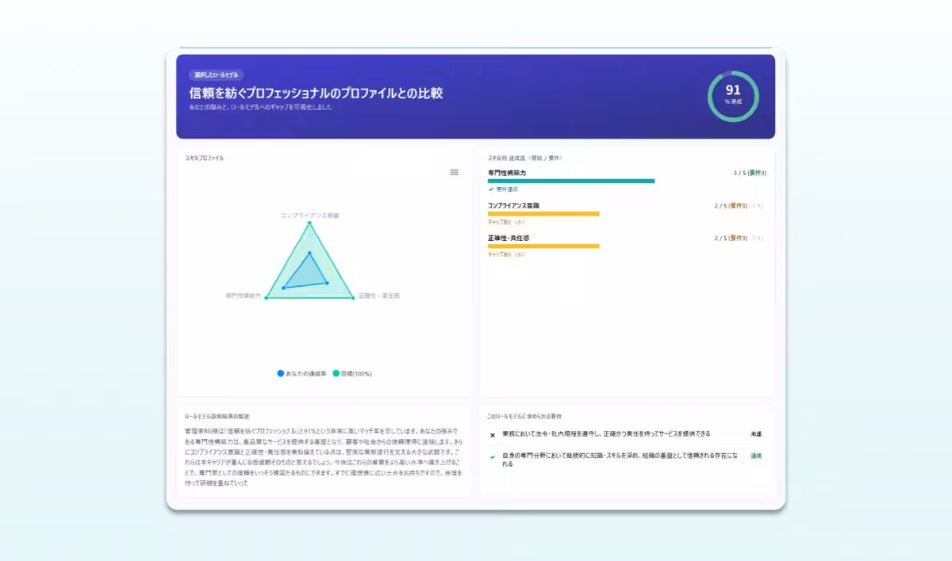Toggle the 目標(100%) legend item
The width and height of the screenshot is (952, 561).
[352, 373]
